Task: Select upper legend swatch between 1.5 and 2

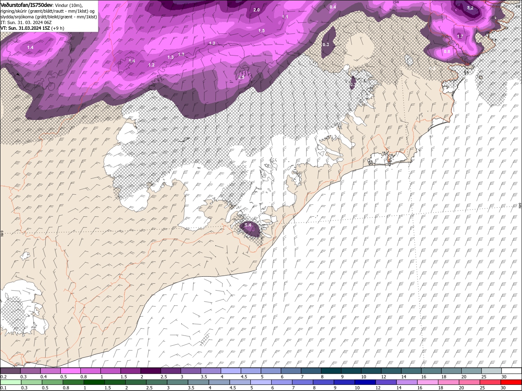Action: [130, 371]
